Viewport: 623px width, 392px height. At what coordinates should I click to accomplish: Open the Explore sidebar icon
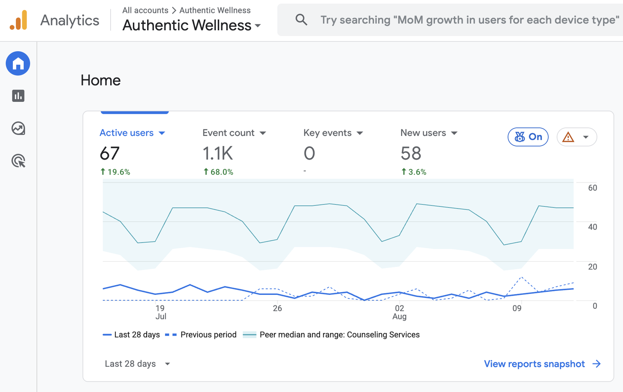(18, 128)
